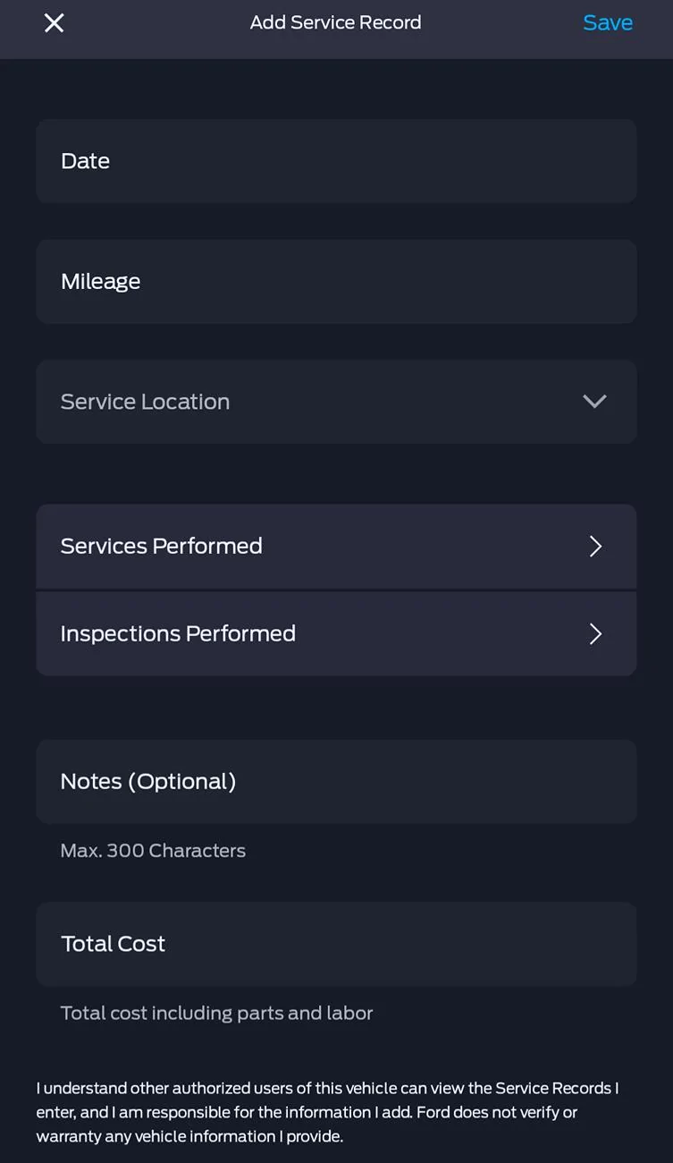The width and height of the screenshot is (673, 1163).
Task: Click the parts and labor cost hint
Action: (216, 1014)
